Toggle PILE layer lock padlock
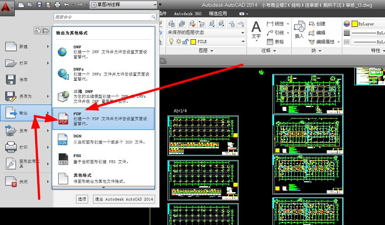This screenshot has width=385, height=225. pos(186,42)
